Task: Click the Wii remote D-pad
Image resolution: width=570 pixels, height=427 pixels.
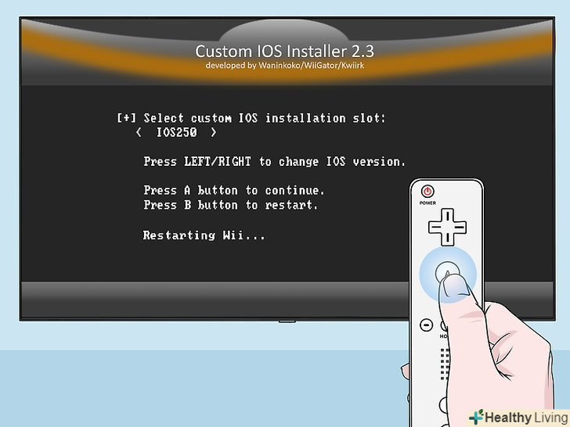Action: point(447,227)
